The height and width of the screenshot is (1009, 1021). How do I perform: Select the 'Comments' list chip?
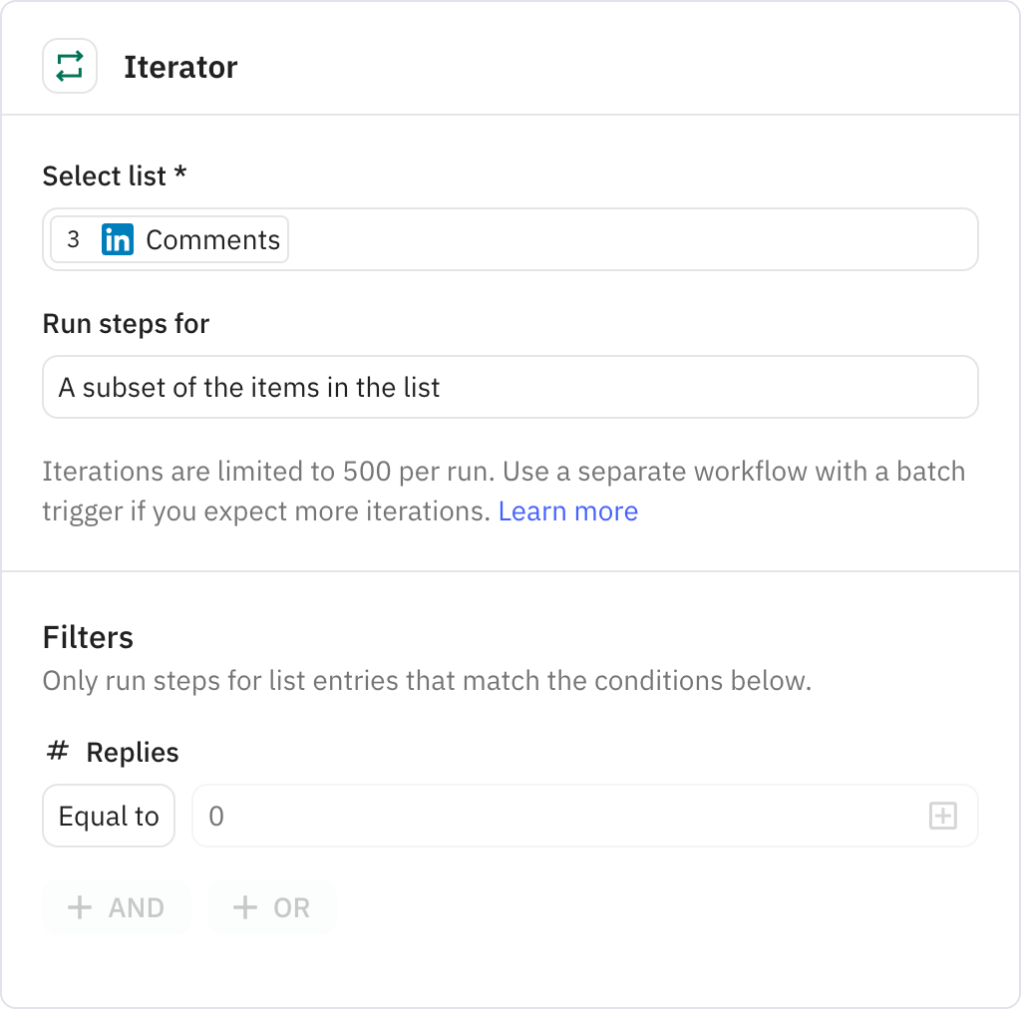pos(168,239)
